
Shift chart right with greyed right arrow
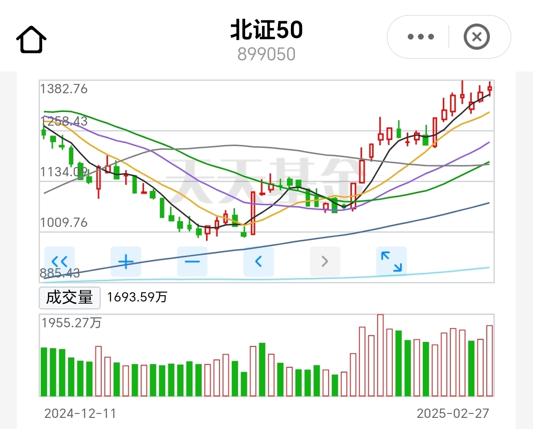(x=325, y=261)
